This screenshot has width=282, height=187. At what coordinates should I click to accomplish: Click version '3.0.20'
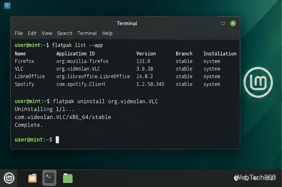coord(145,69)
